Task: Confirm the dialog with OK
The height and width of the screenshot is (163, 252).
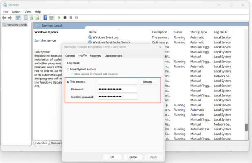Action: coord(112,157)
